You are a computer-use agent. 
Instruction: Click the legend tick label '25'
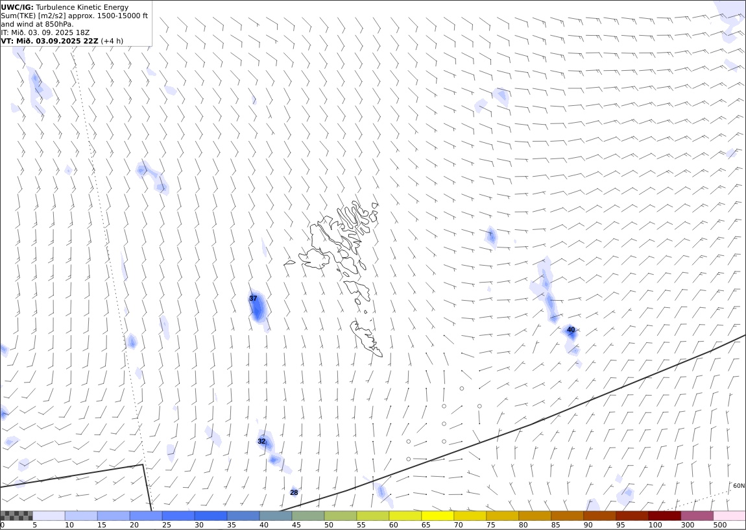(167, 525)
